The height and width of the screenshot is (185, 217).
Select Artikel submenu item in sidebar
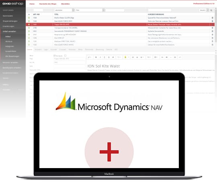8,37
